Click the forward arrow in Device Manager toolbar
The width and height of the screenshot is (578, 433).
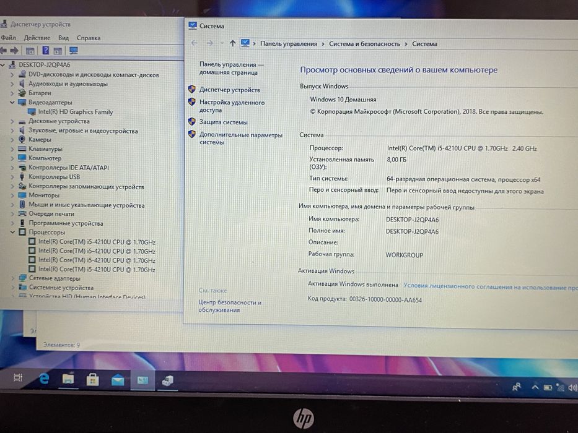(x=15, y=51)
